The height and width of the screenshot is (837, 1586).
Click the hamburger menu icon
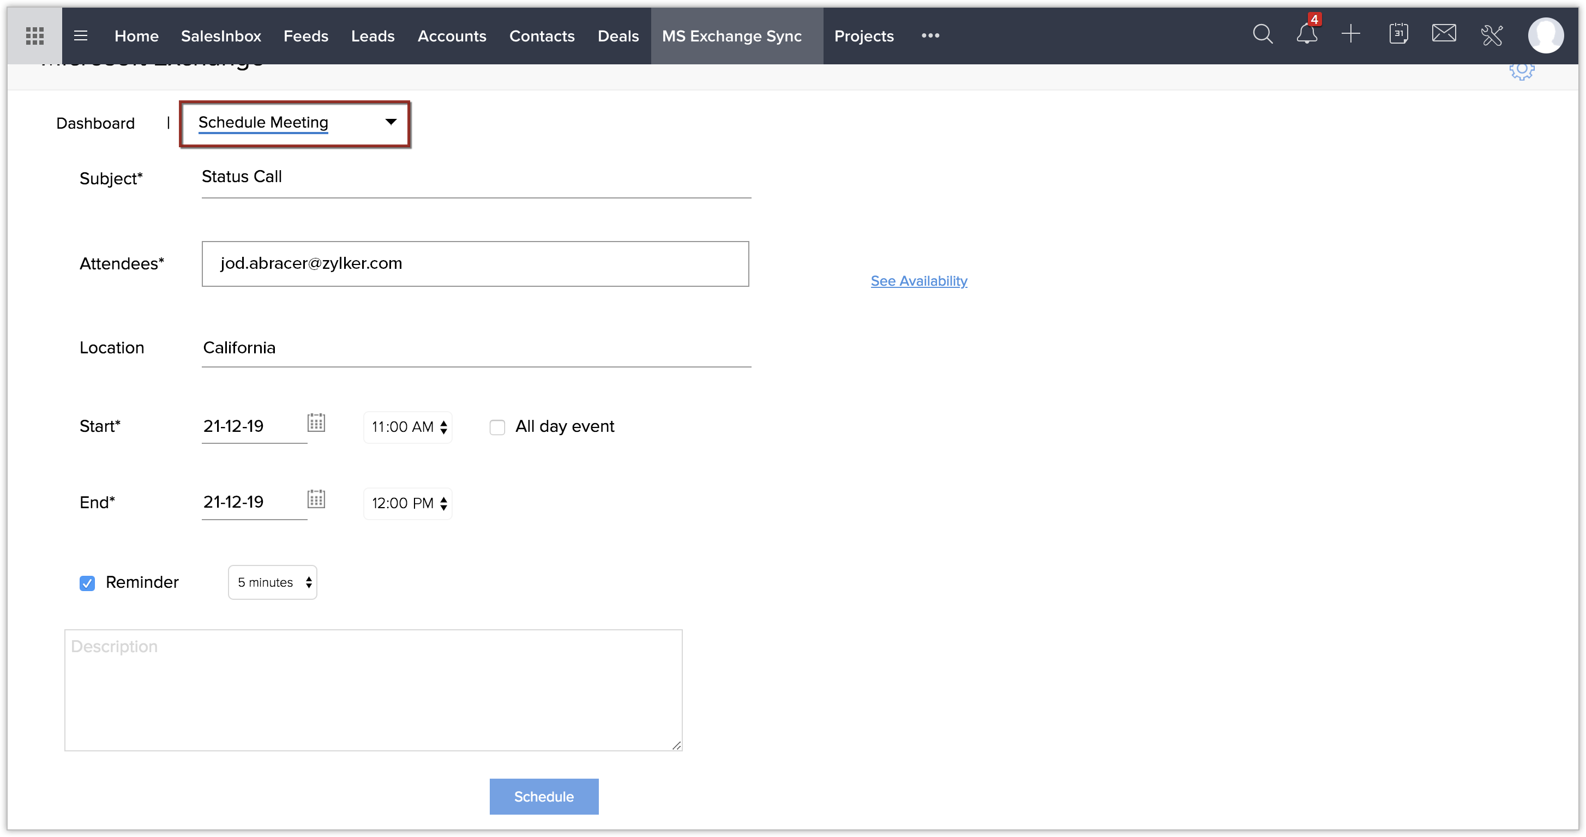81,35
